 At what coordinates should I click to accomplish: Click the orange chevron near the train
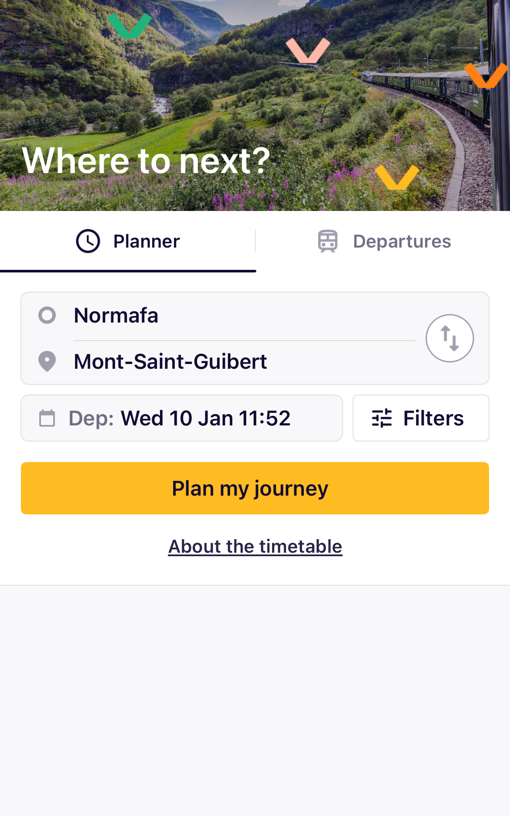click(x=486, y=75)
